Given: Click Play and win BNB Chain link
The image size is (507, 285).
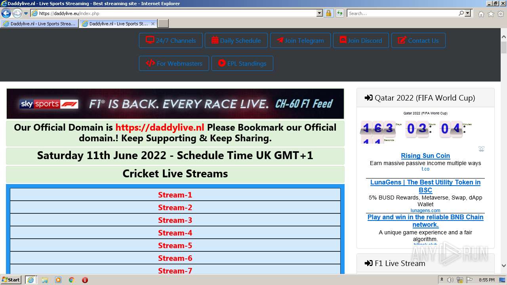Looking at the screenshot, I should 425,221.
